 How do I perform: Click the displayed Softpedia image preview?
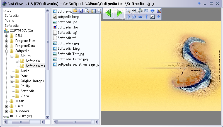point(161,66)
